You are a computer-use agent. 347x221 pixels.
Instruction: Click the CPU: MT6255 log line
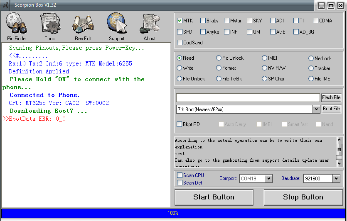click(x=59, y=103)
